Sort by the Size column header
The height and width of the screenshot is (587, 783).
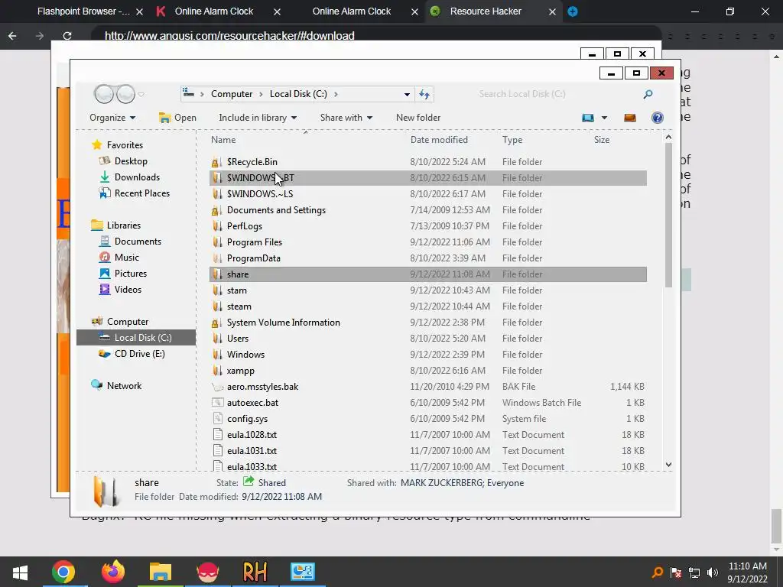602,140
